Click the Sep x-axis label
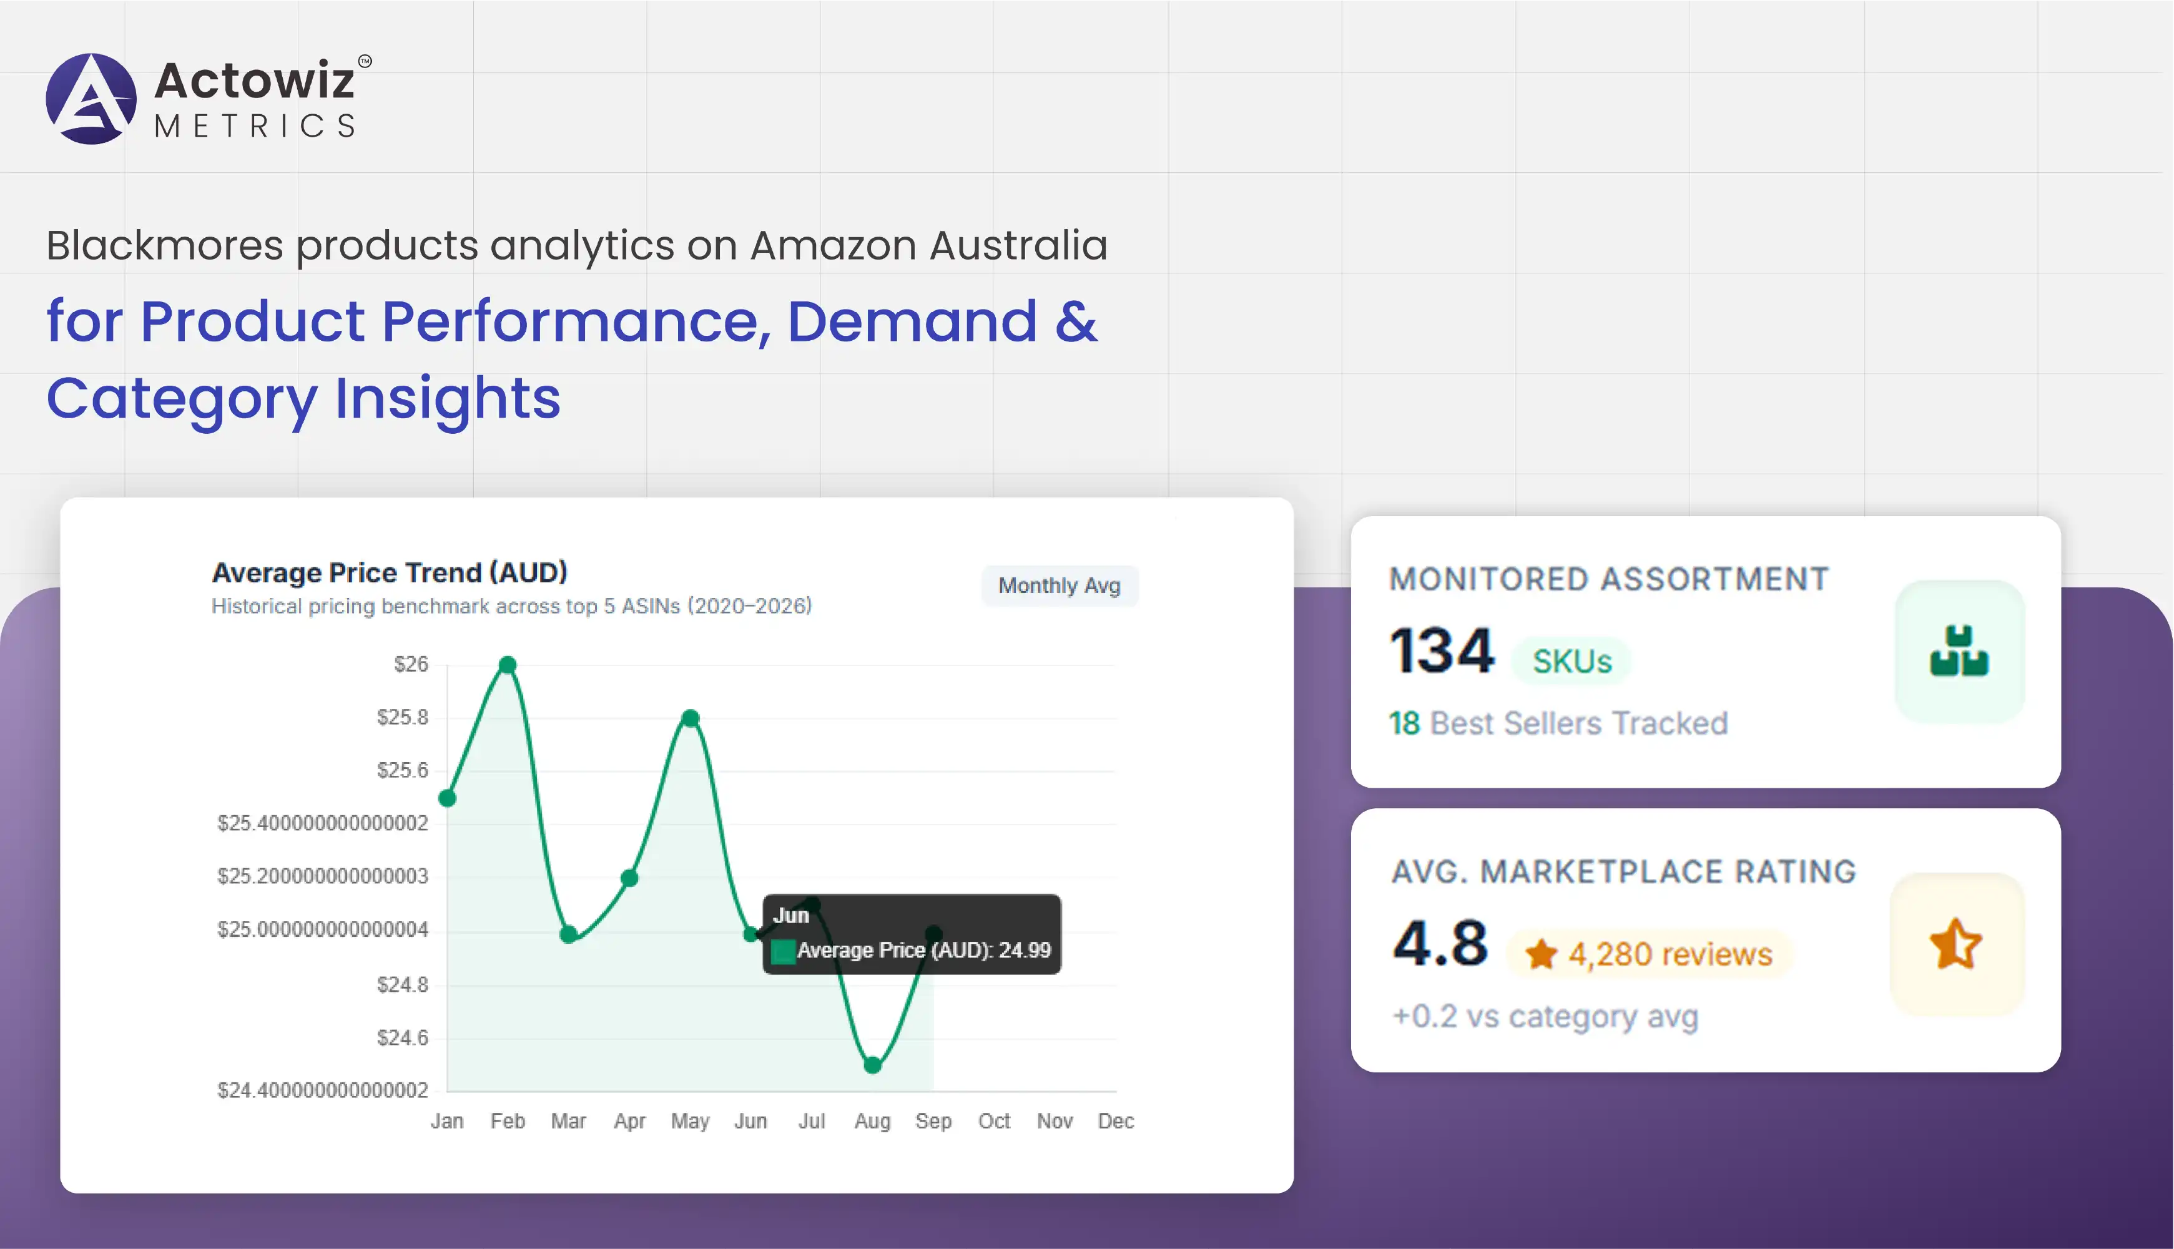The height and width of the screenshot is (1249, 2174). (x=933, y=1121)
